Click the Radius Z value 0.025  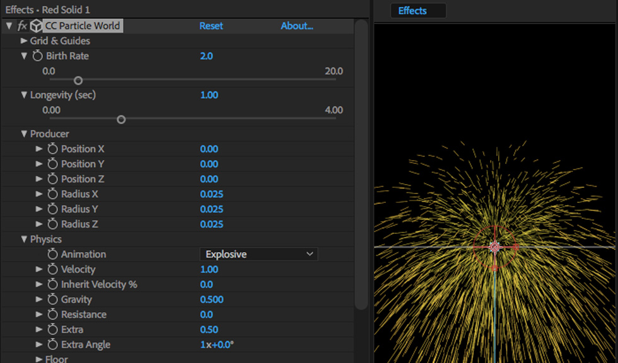pos(212,224)
